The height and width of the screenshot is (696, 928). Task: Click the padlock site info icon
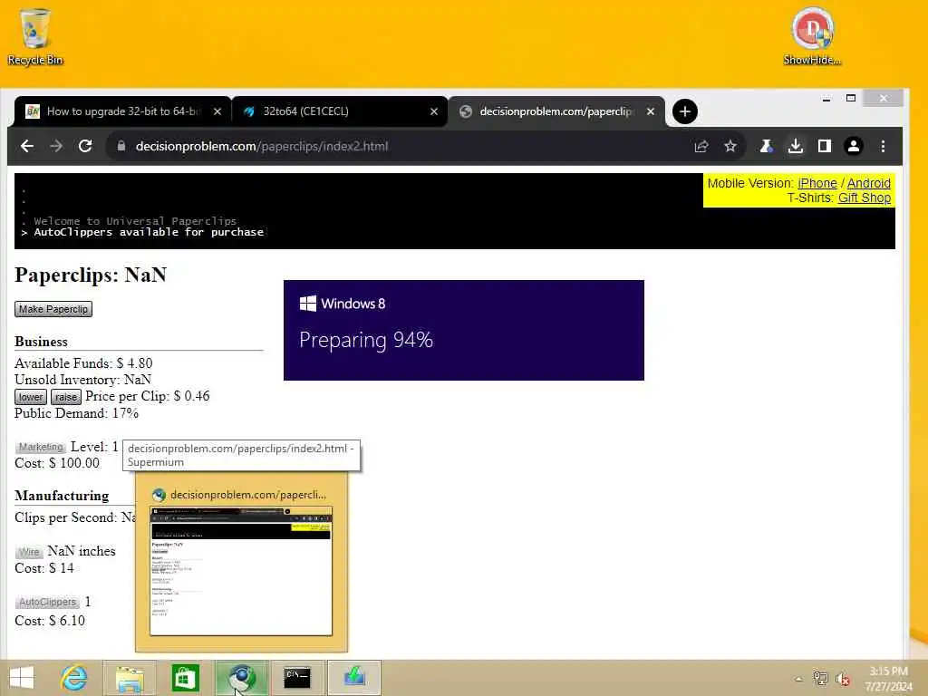tap(121, 146)
